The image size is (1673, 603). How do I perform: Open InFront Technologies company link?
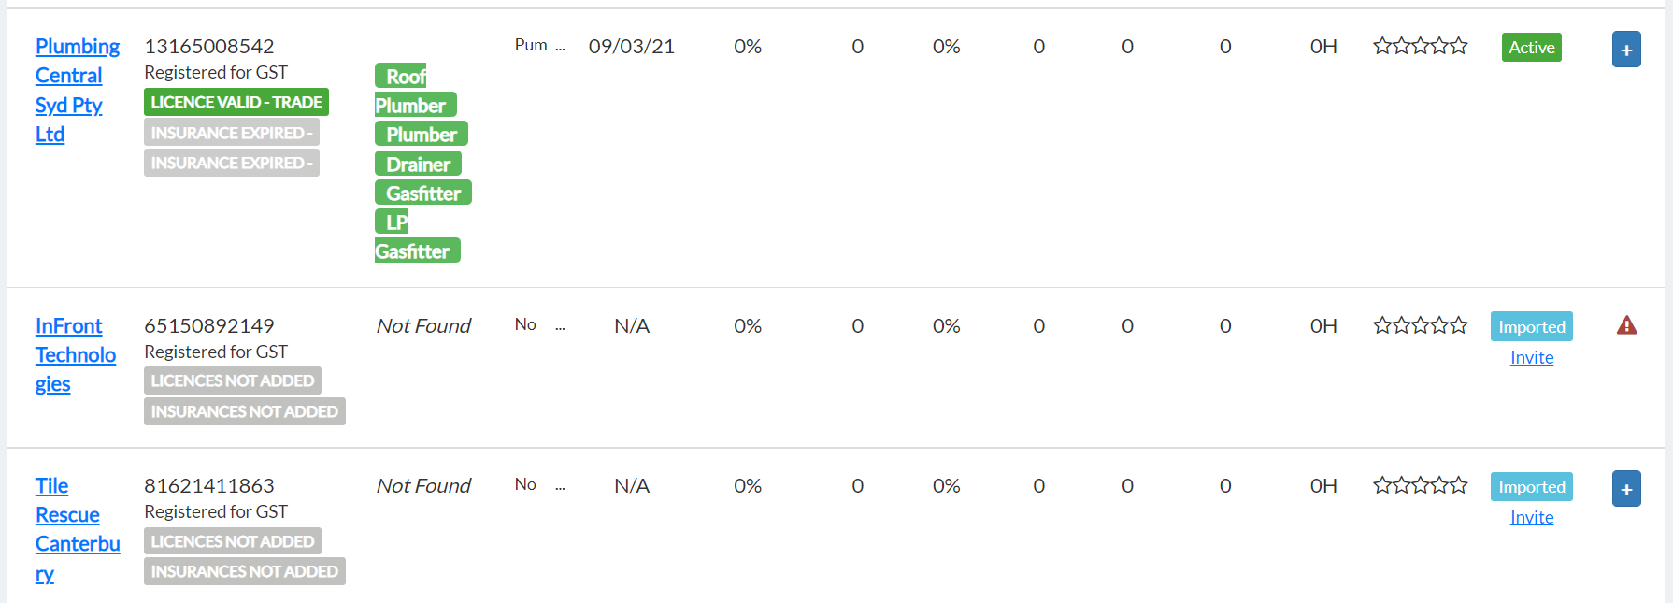[x=76, y=355]
